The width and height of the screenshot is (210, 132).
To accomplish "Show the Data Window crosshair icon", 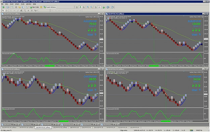I will click(x=16, y=7).
